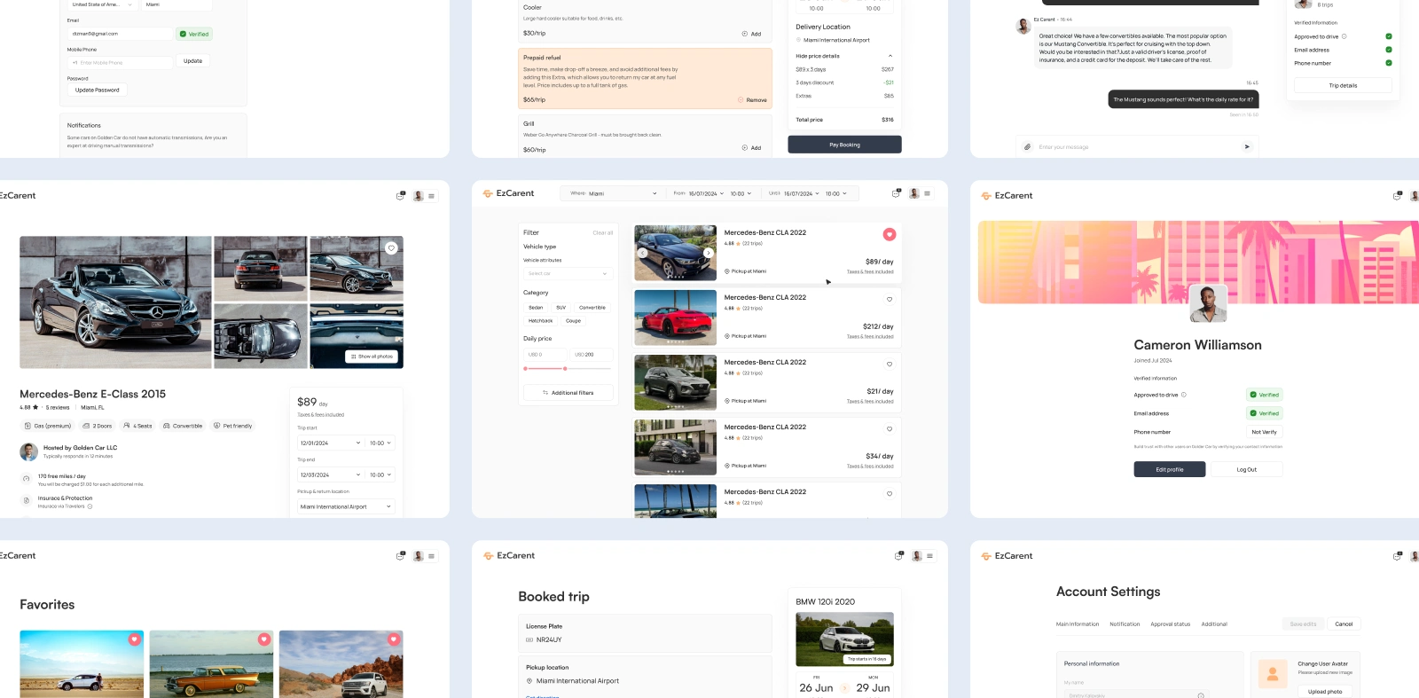Switch to the Additional tab
This screenshot has height=698, width=1419.
point(1214,624)
